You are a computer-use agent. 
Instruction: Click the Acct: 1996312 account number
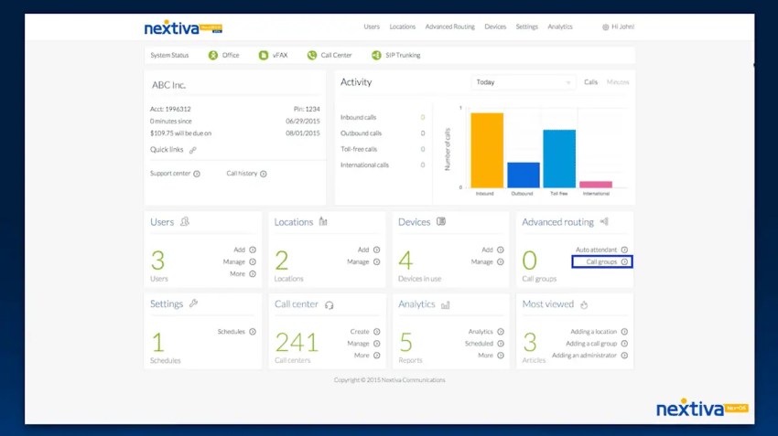click(x=170, y=109)
